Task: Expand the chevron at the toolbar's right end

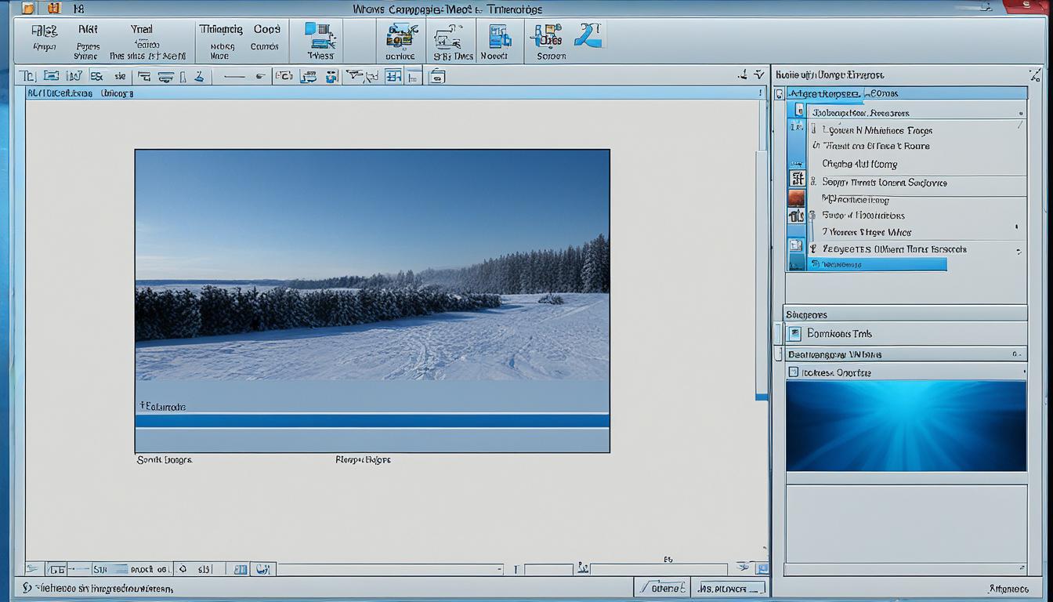Action: click(x=758, y=75)
